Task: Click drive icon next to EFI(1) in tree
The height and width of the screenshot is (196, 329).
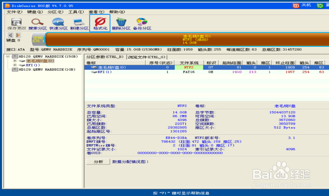Action: [x=22, y=65]
